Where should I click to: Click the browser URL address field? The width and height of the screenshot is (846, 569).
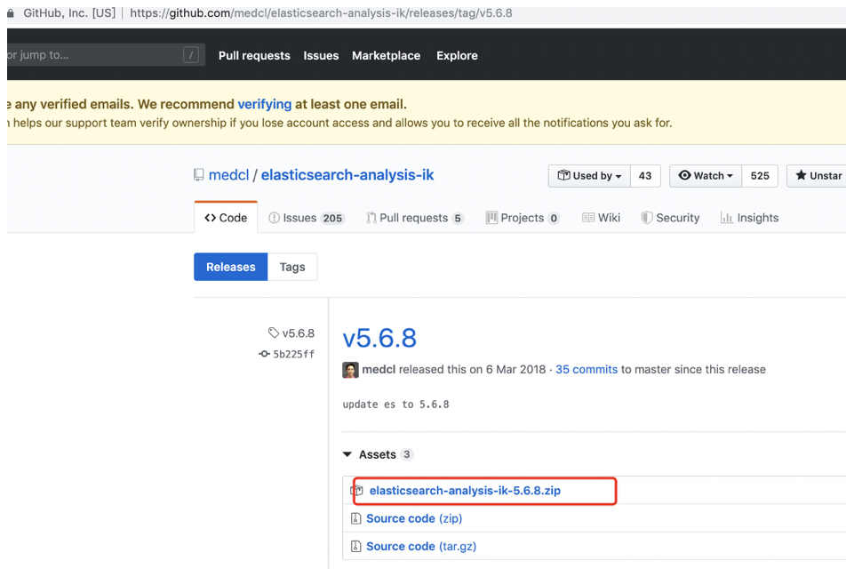click(x=321, y=13)
